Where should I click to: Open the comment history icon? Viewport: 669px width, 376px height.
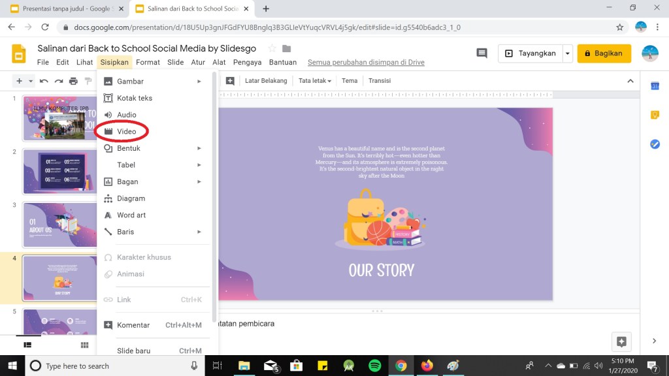click(x=482, y=54)
